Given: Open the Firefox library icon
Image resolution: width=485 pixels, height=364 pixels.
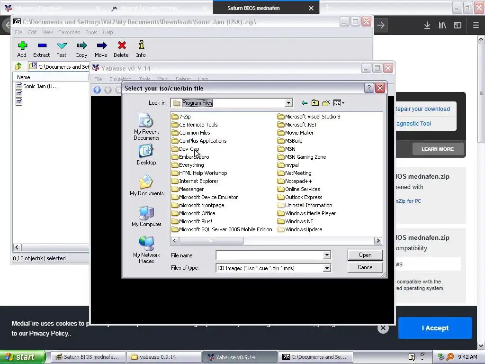Looking at the screenshot, I should tap(442, 26).
